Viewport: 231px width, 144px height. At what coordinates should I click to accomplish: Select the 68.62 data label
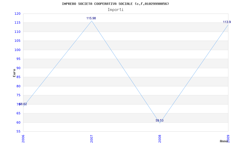23,104
